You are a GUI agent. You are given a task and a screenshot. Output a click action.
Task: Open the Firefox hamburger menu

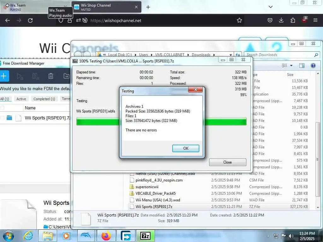(x=315, y=20)
